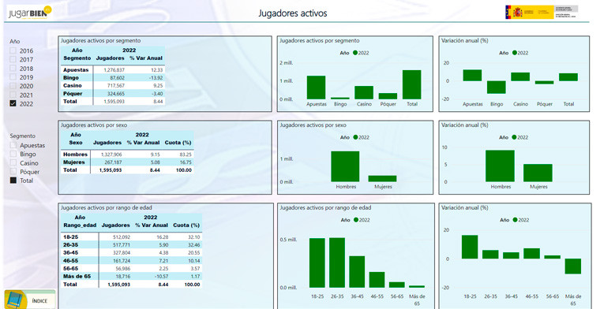Image resolution: width=600 pixels, height=309 pixels.
Task: Click the JugarBIEN logo
Action: [30, 13]
